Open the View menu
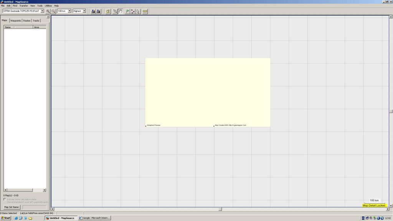 33,5
